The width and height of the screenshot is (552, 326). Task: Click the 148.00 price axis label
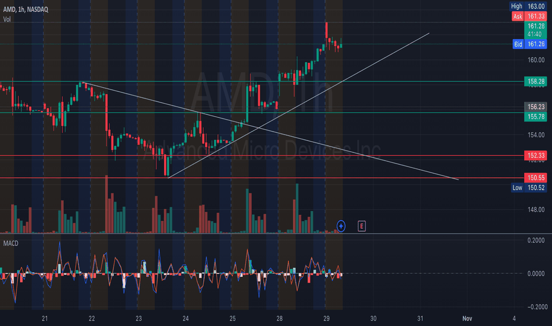point(536,210)
